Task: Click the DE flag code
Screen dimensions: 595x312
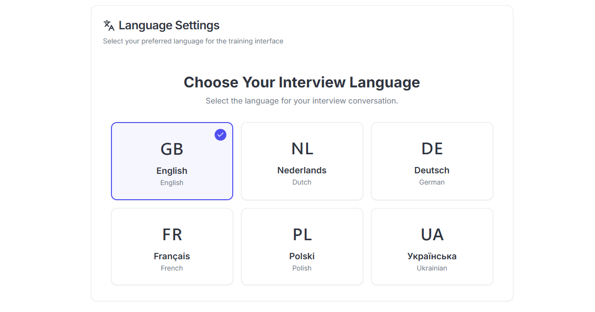Action: [x=432, y=148]
